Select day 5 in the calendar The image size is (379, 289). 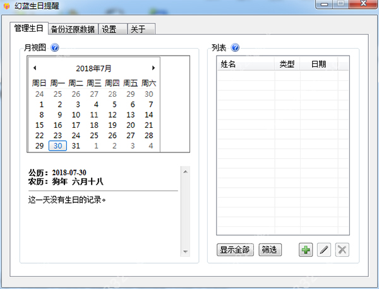click(x=114, y=104)
